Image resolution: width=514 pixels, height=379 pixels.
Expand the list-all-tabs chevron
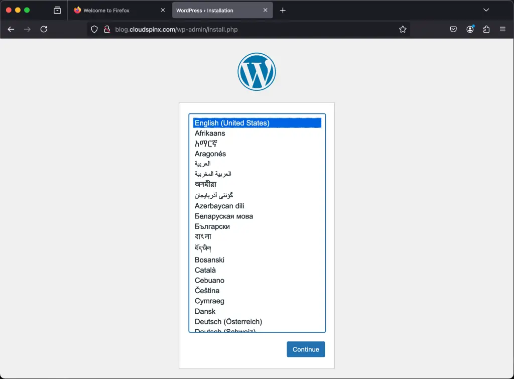click(485, 10)
